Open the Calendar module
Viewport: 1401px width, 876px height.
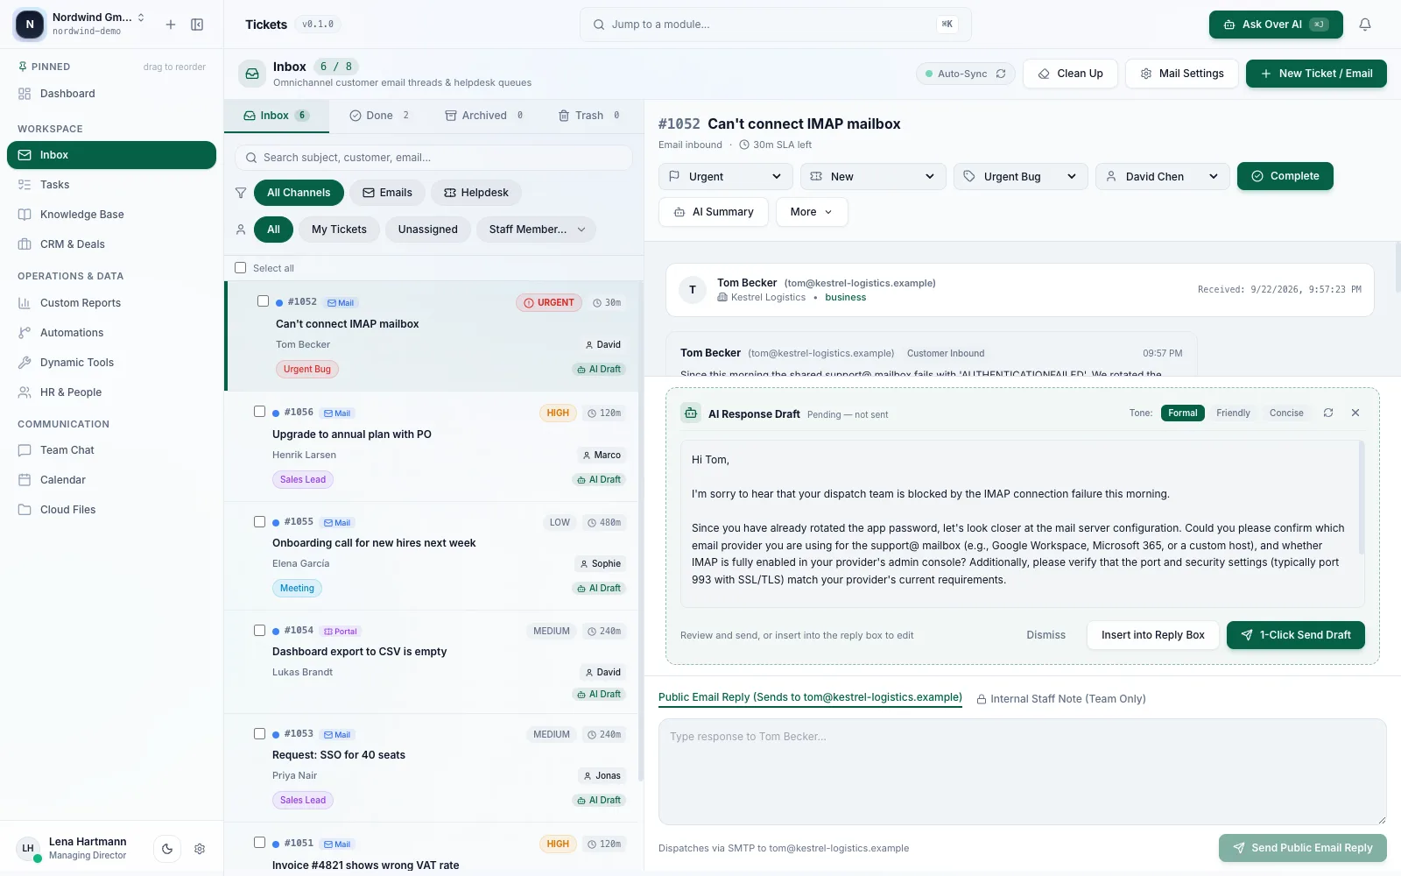pyautogui.click(x=112, y=480)
